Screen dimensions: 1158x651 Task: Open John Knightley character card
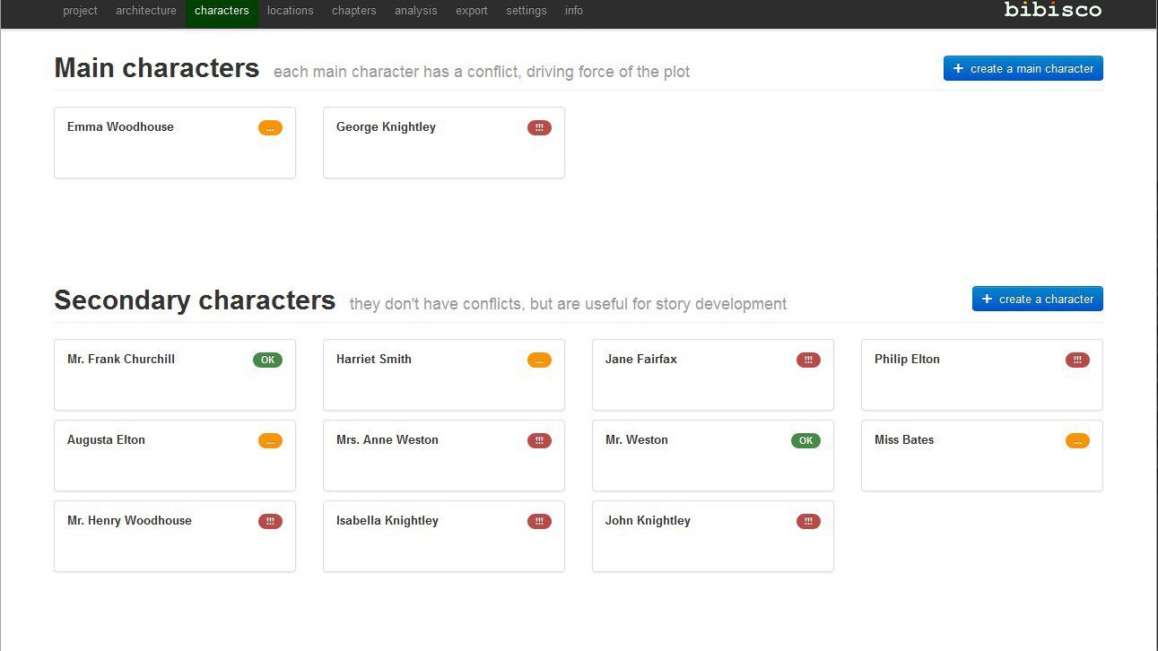pos(713,536)
